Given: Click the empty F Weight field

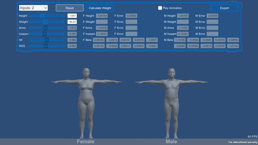Looking at the screenshot, I should pyautogui.click(x=102, y=22).
